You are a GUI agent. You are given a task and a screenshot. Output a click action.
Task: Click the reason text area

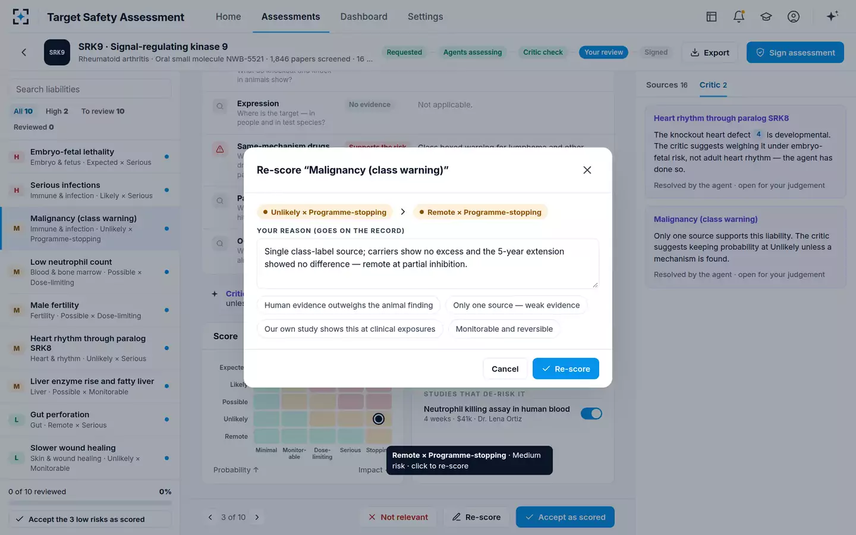[x=428, y=263]
